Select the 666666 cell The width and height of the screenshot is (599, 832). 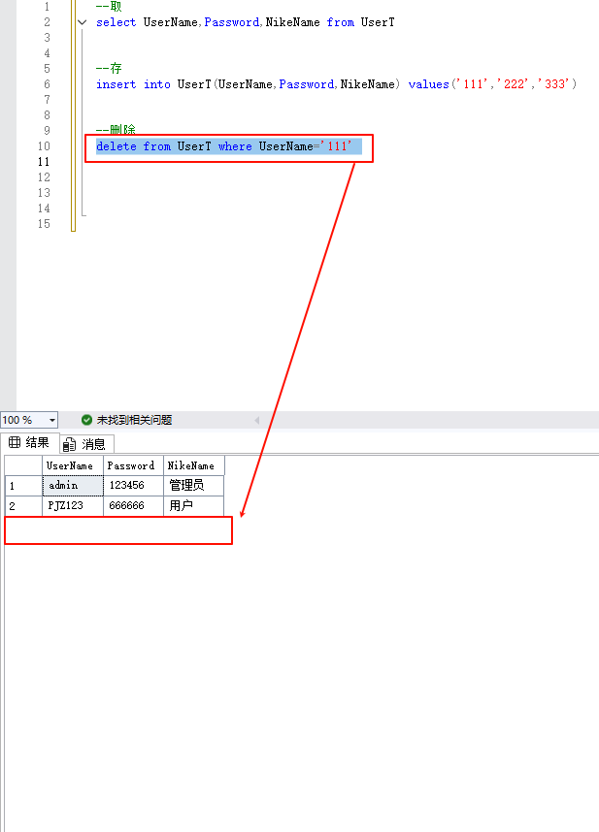point(133,505)
